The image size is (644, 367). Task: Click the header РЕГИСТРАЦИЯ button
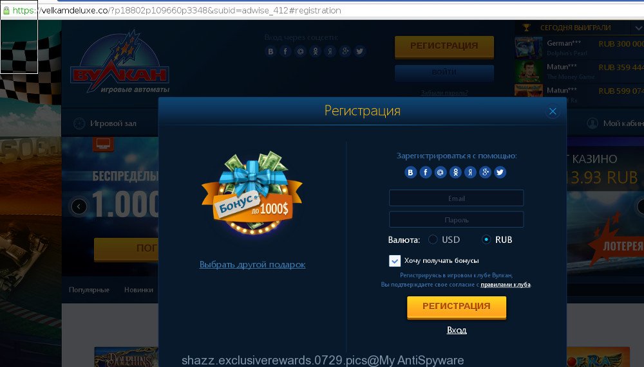click(444, 46)
